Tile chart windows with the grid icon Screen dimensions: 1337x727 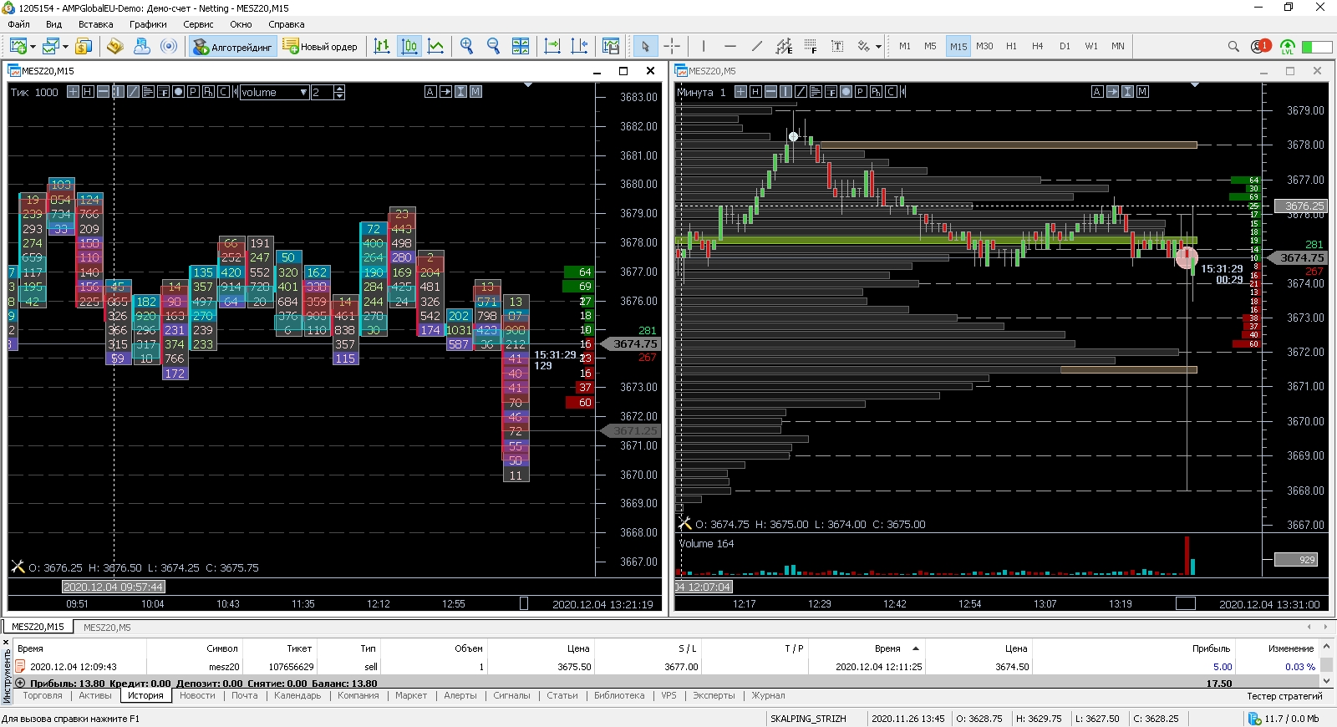[x=521, y=46]
